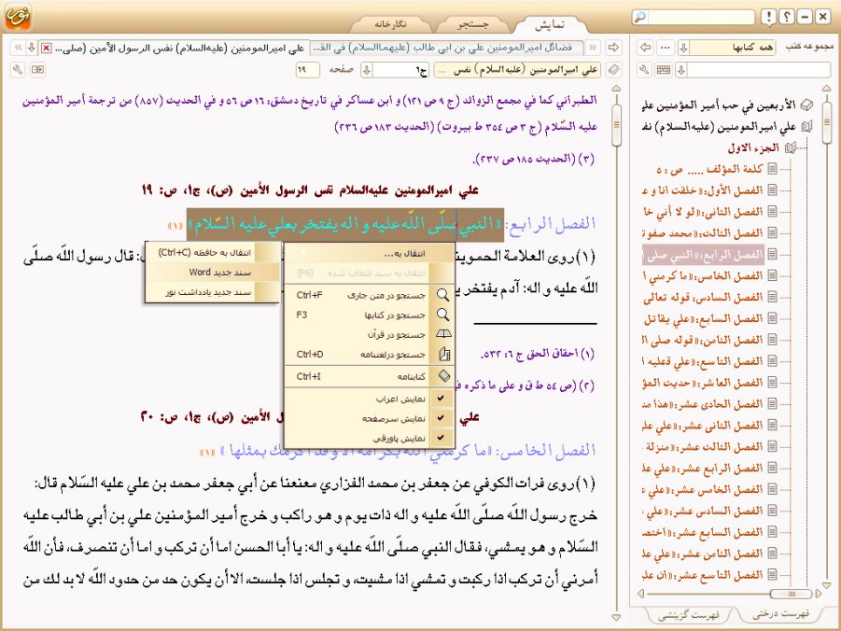
Task: Click the vertical scrollbar thumb of the text pane
Action: click(x=616, y=124)
